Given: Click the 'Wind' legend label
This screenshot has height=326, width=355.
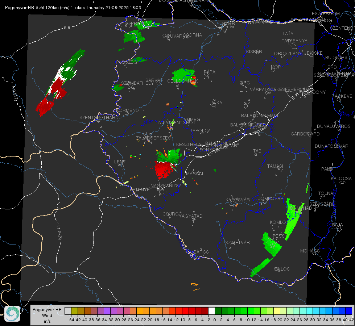Looking at the screenshot, I should pyautogui.click(x=47, y=315).
